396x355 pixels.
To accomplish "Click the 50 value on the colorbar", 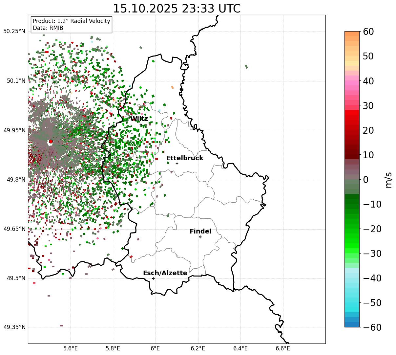I will (369, 56).
